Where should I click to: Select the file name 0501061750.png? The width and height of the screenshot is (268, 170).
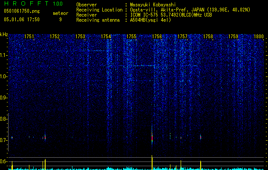22,11
